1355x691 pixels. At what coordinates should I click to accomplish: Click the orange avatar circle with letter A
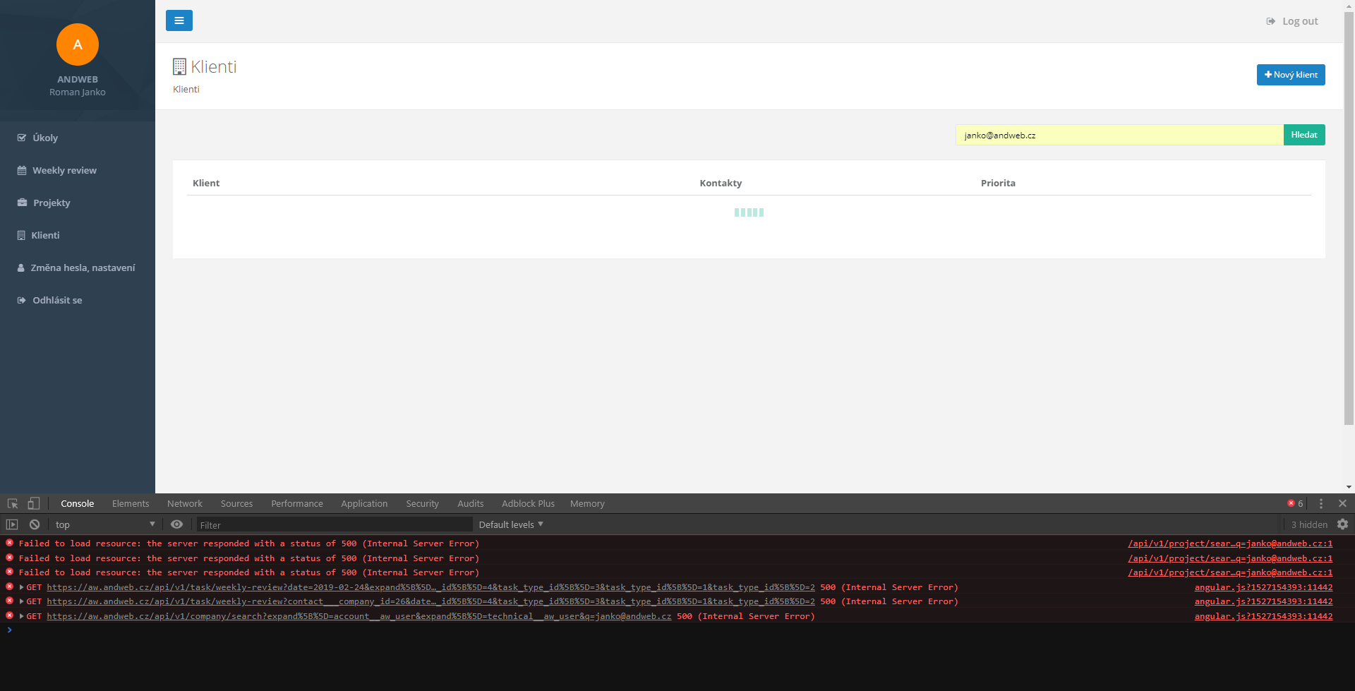click(x=78, y=44)
